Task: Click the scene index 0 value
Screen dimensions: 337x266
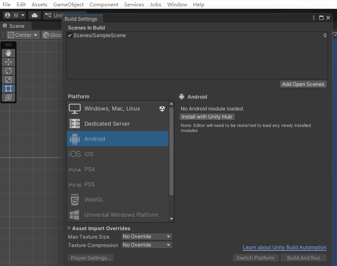Action: [x=325, y=35]
